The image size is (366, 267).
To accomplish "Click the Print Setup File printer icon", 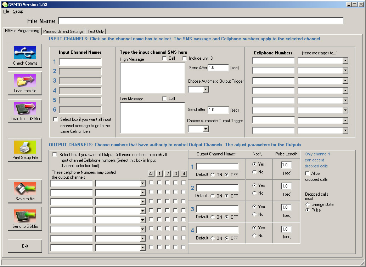I will (x=25, y=147).
